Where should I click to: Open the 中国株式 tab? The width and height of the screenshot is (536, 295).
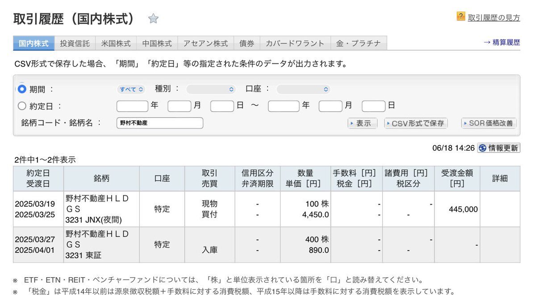click(157, 43)
